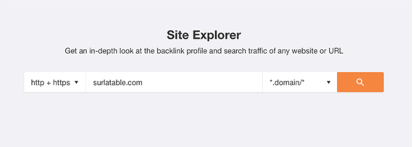Image resolution: width=413 pixels, height=147 pixels.
Task: Click the '*.domain/*' label text
Action: [x=287, y=83]
